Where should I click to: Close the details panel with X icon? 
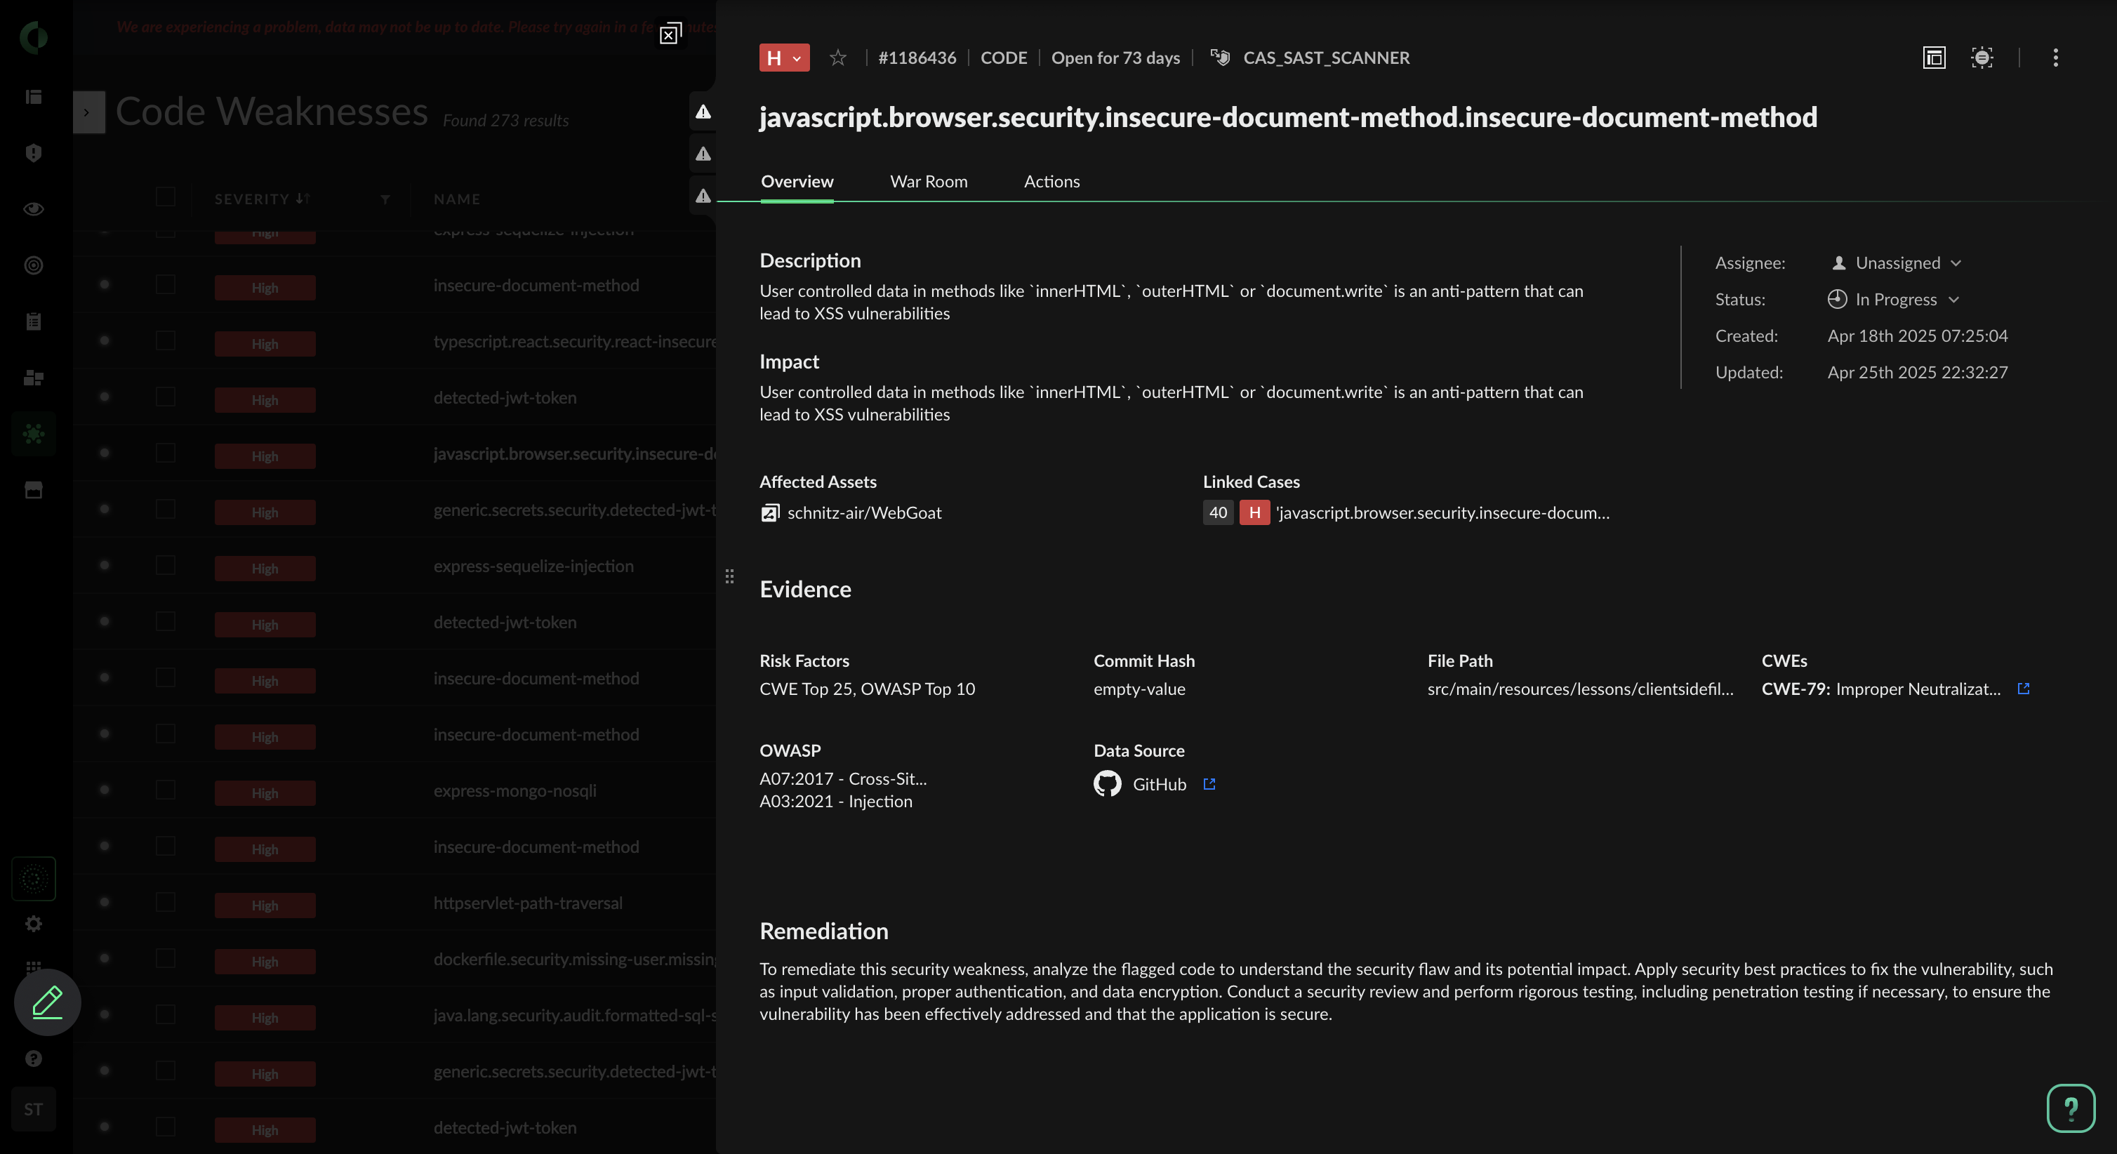click(670, 34)
